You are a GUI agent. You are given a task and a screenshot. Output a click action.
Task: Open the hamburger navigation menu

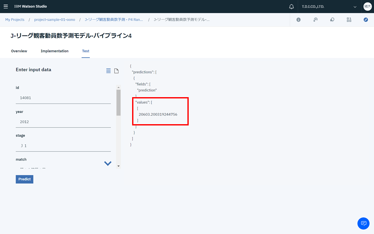[x=6, y=6]
